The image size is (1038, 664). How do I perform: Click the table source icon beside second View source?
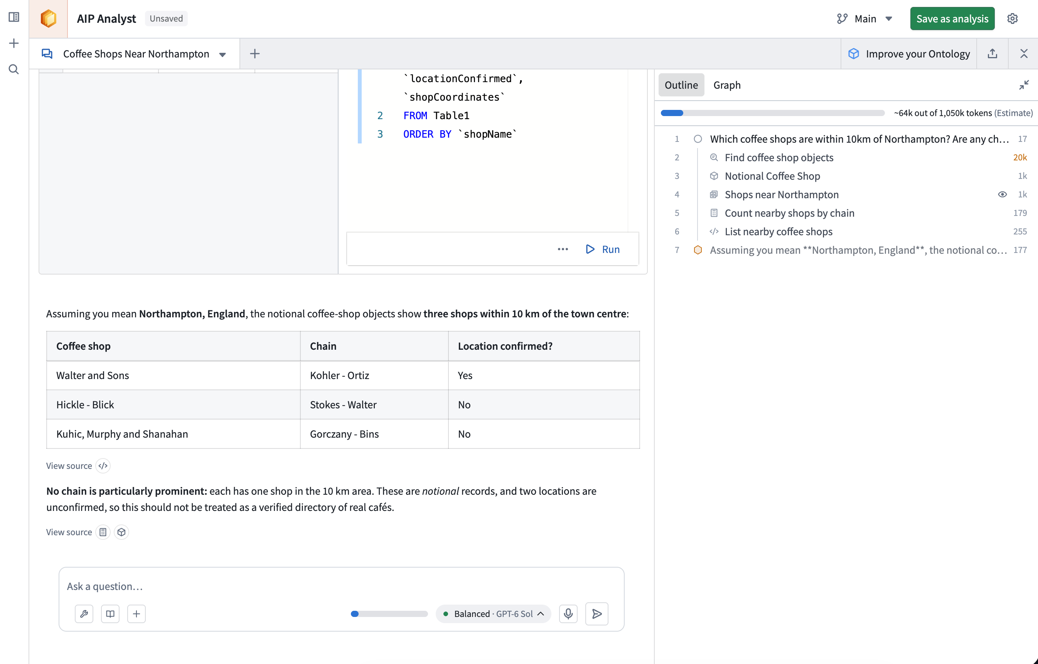pos(103,532)
